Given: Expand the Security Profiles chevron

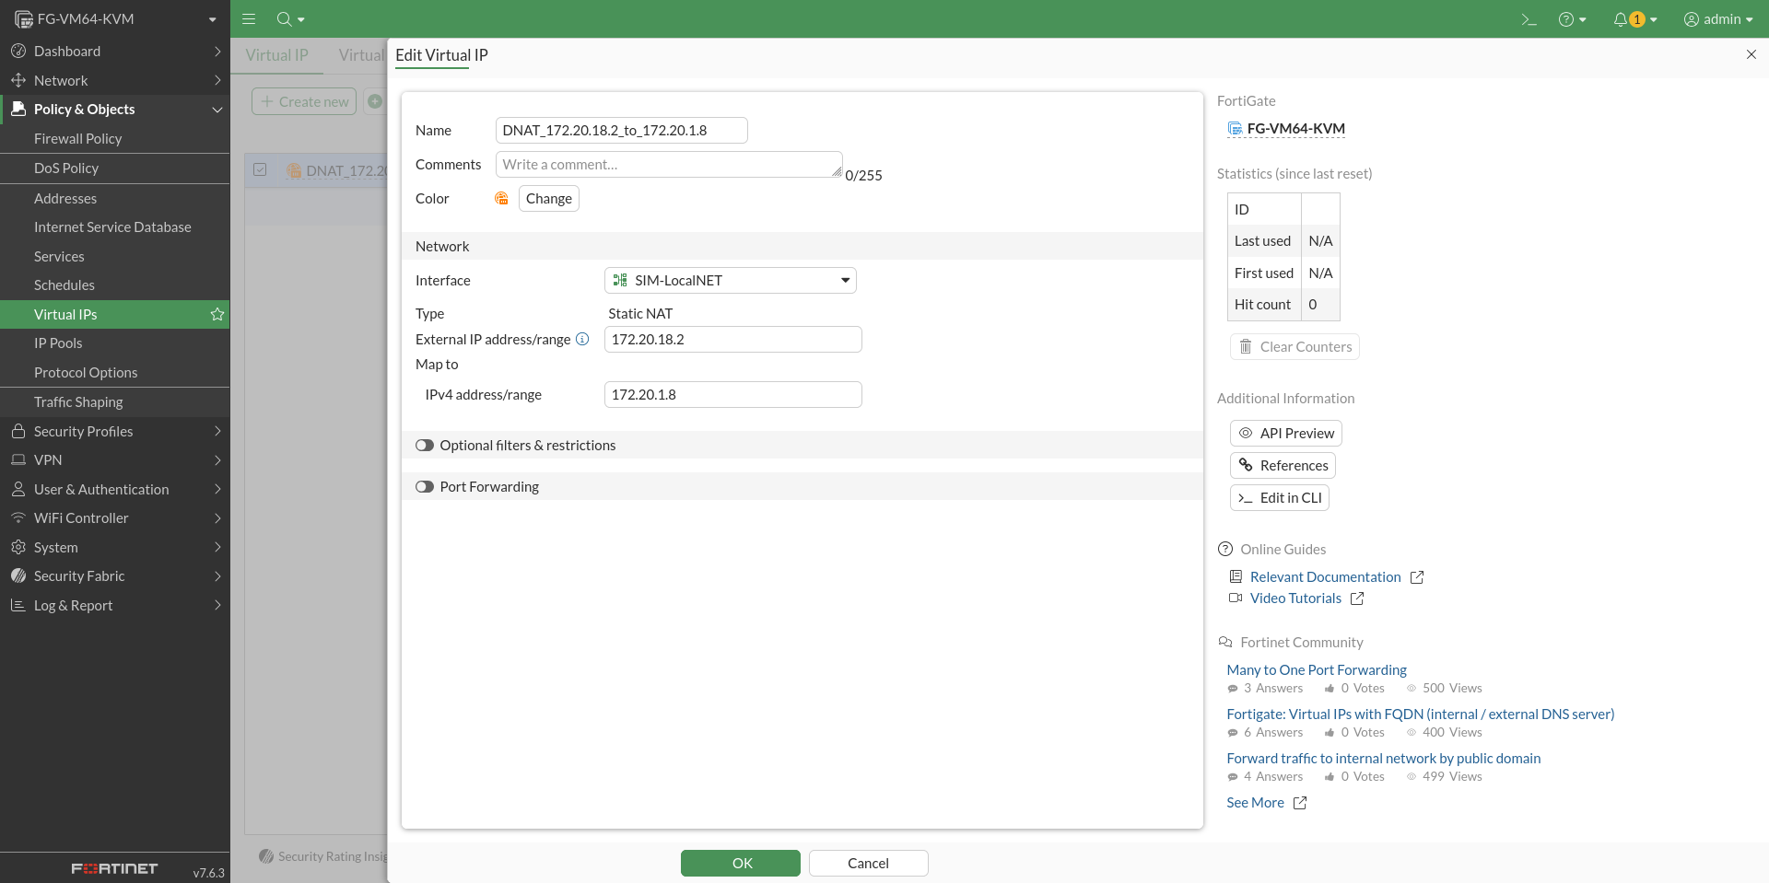Looking at the screenshot, I should pos(217,431).
